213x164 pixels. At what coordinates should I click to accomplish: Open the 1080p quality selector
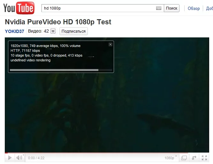(171, 158)
